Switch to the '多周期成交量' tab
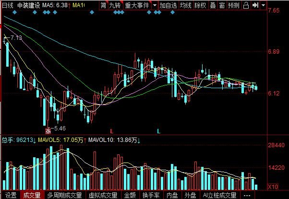The image size is (289, 199). [x=64, y=195]
